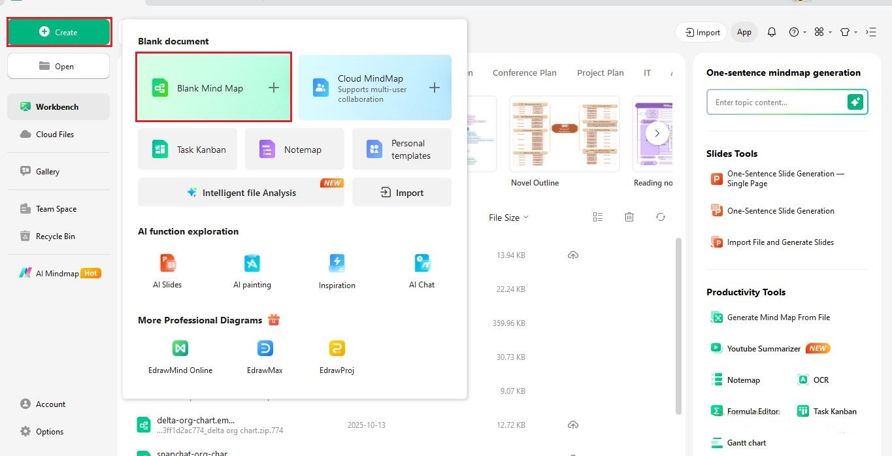
Task: Open the theme clothing icon dropdown
Action: click(x=845, y=31)
